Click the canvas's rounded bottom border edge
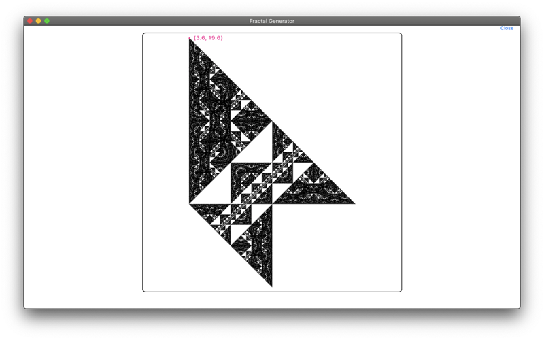 click(x=272, y=292)
